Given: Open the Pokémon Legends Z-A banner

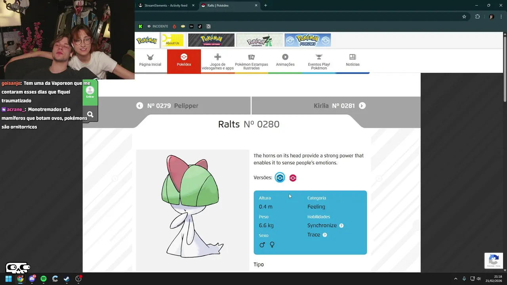Looking at the screenshot, I should pyautogui.click(x=259, y=40).
